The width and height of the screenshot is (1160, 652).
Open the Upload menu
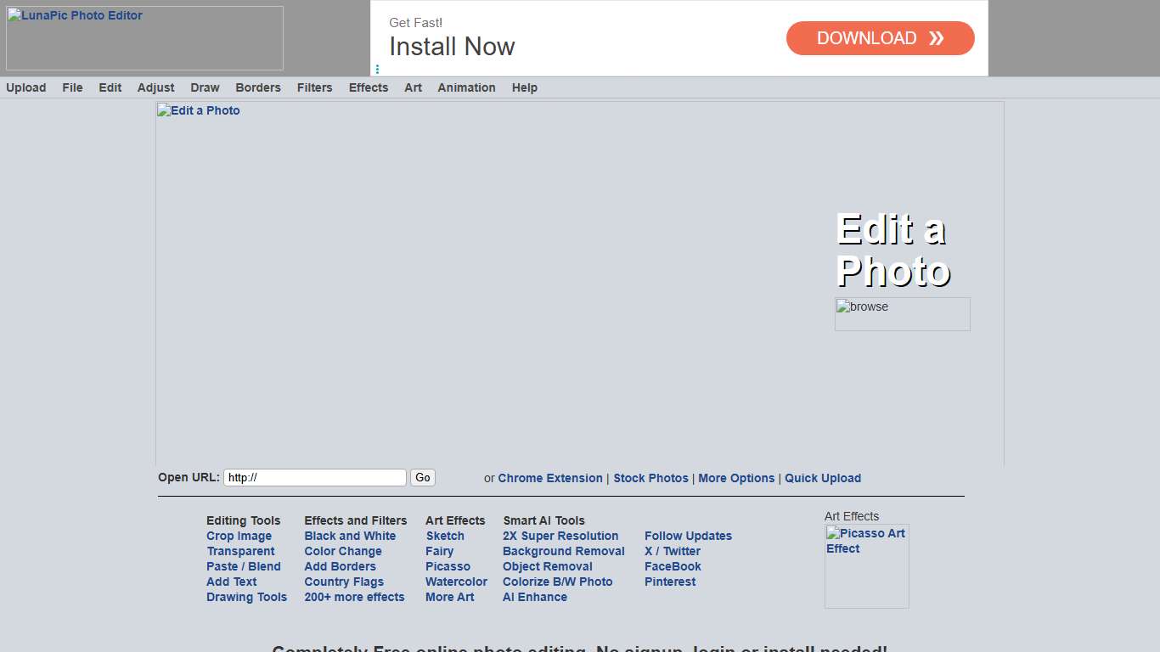coord(26,87)
